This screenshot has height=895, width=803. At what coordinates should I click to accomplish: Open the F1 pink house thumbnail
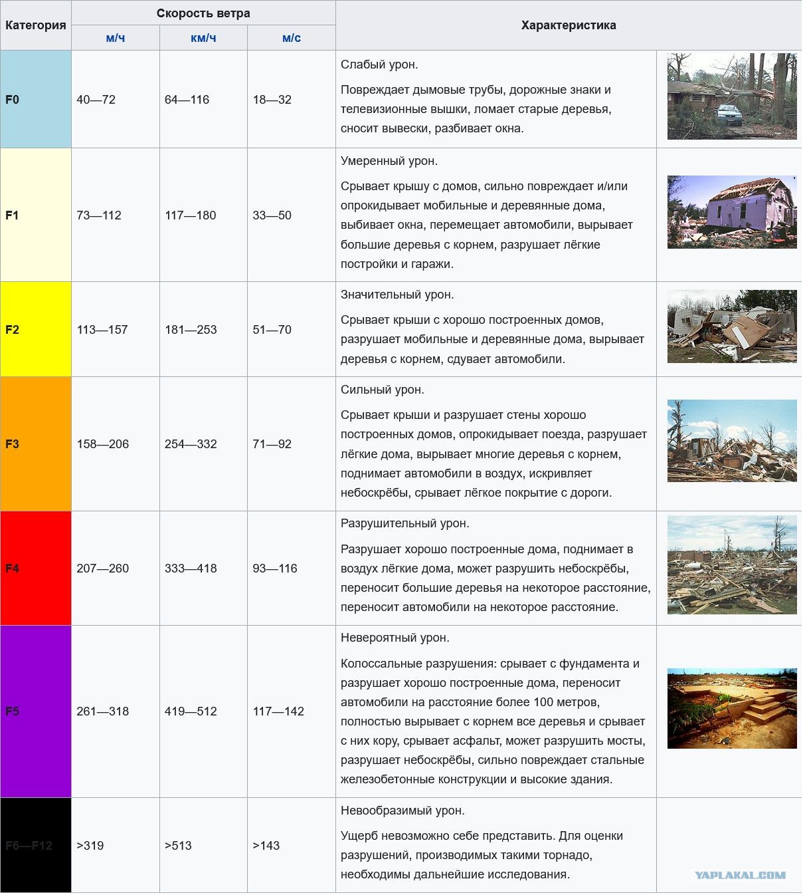point(732,212)
